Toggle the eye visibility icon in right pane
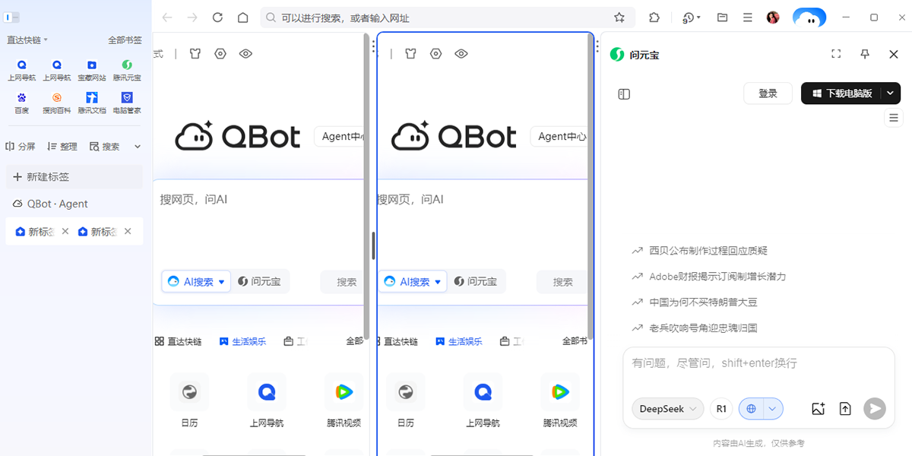 (x=461, y=53)
